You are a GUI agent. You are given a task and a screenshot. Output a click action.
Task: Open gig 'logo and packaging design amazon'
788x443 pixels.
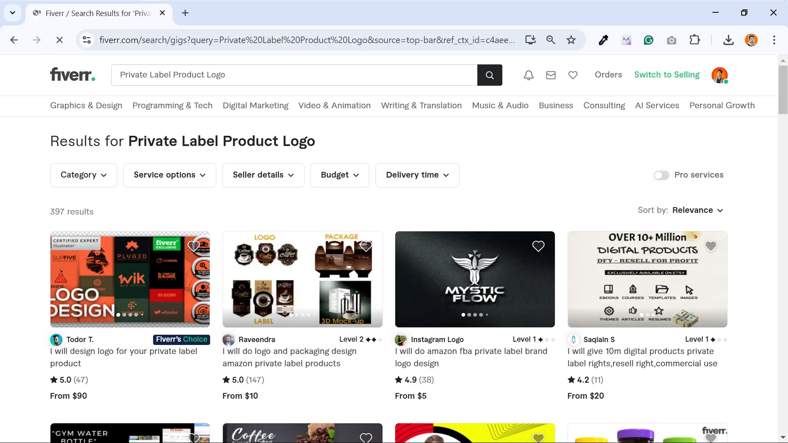(289, 357)
